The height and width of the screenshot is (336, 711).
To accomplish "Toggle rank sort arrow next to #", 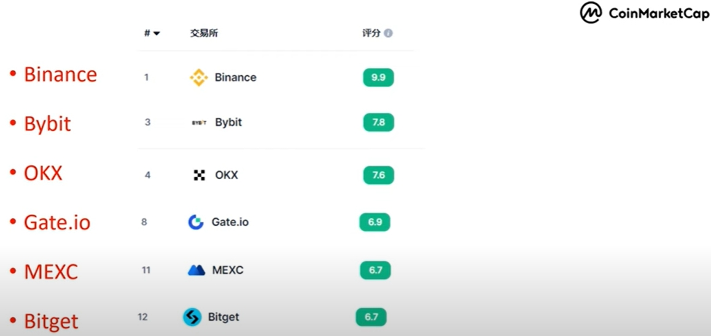I will coord(157,34).
